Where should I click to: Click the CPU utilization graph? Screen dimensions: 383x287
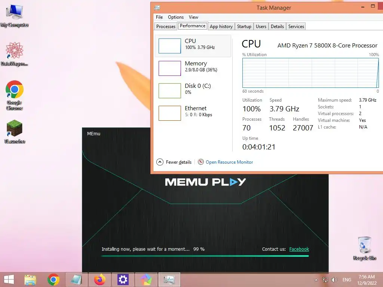(310, 73)
